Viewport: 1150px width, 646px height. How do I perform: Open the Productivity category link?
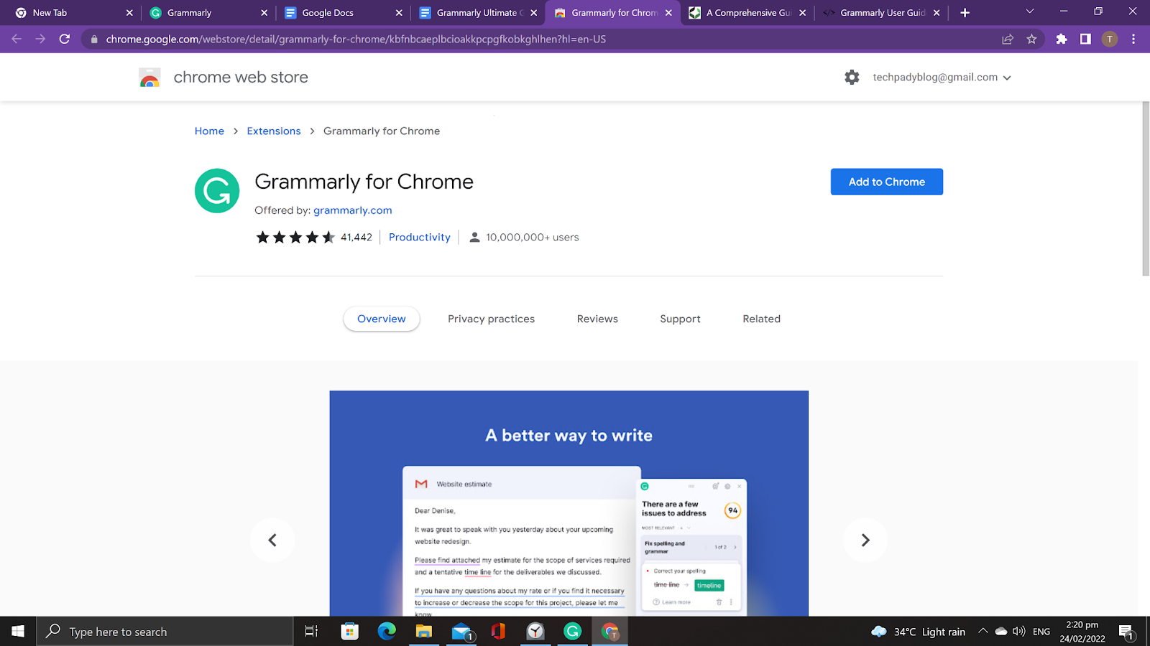pyautogui.click(x=420, y=237)
